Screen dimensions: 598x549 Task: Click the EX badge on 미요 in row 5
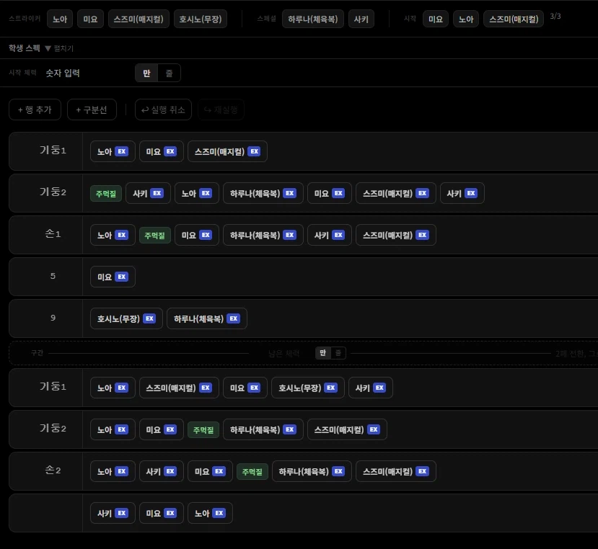[x=121, y=277]
